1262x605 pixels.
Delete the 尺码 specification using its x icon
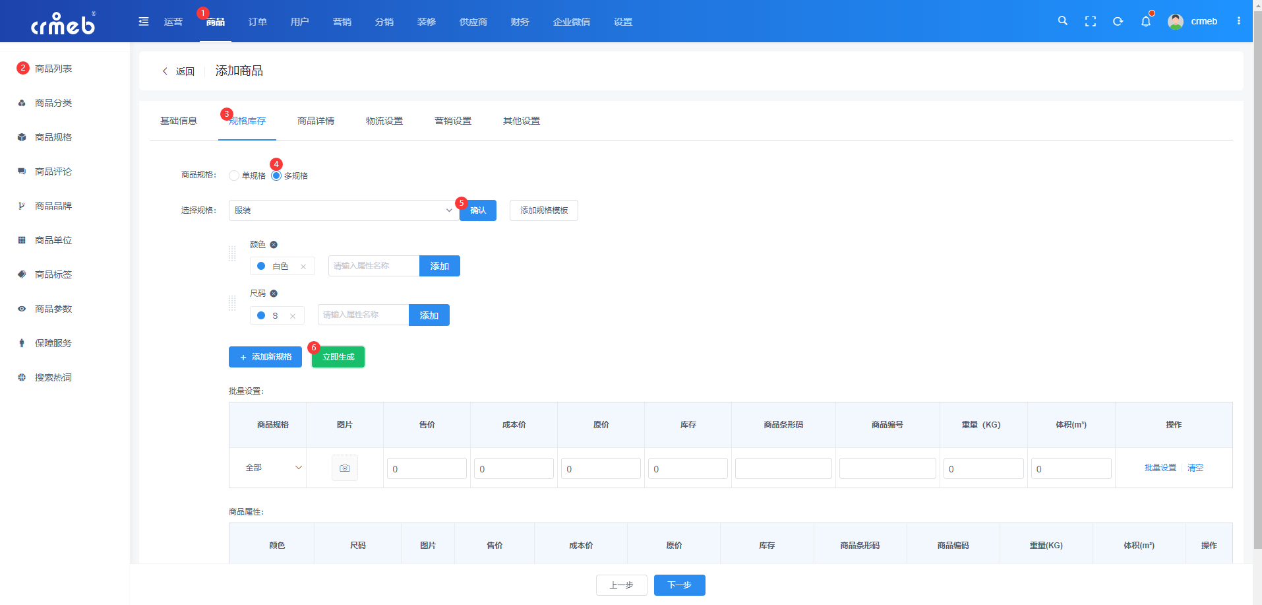coord(274,294)
